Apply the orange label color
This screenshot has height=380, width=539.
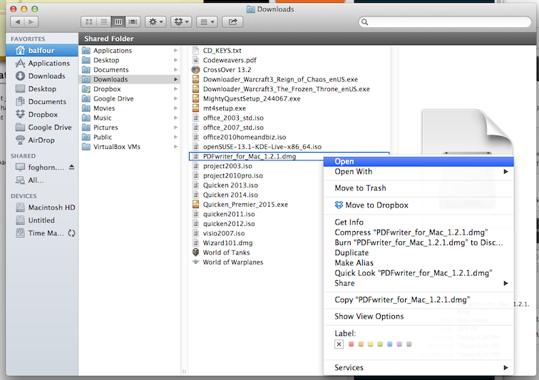[x=361, y=344]
